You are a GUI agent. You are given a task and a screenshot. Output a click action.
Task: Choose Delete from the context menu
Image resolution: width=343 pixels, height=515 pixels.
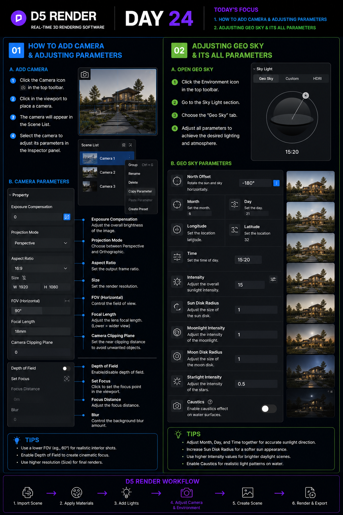141,182
